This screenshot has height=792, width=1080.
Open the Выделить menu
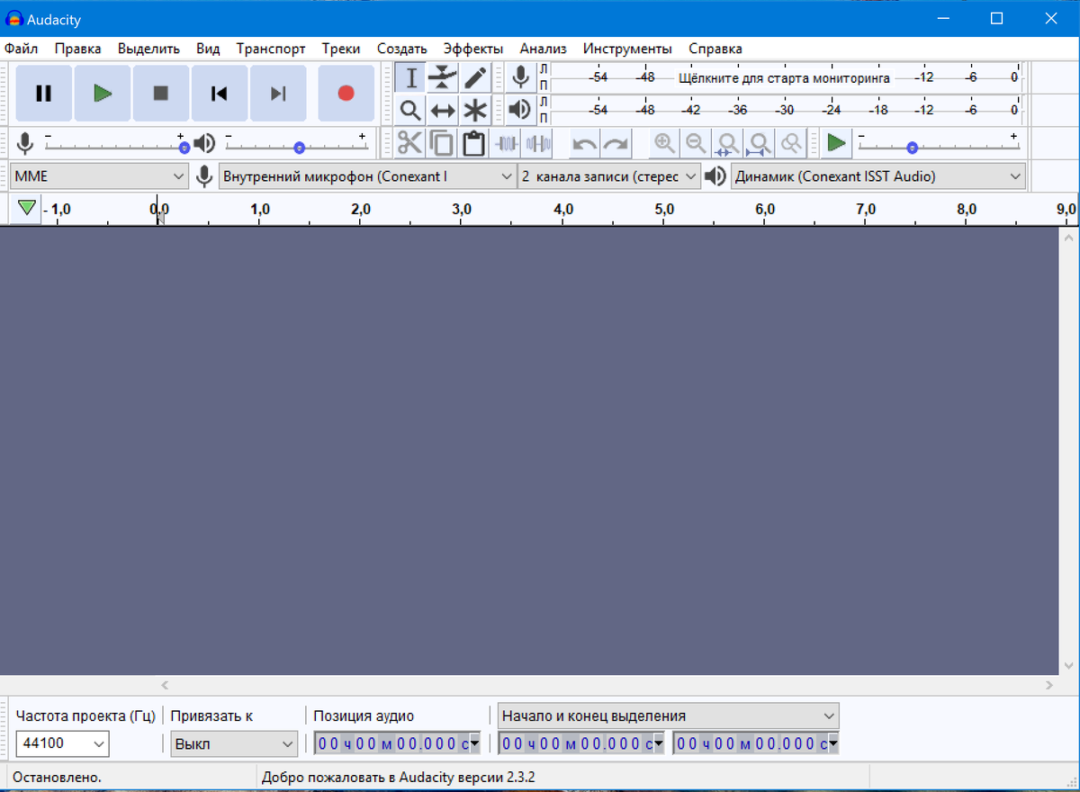click(148, 49)
